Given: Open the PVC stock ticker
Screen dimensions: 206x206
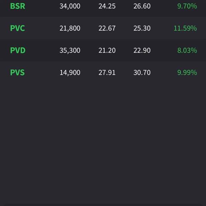Looking at the screenshot, I should tap(18, 28).
